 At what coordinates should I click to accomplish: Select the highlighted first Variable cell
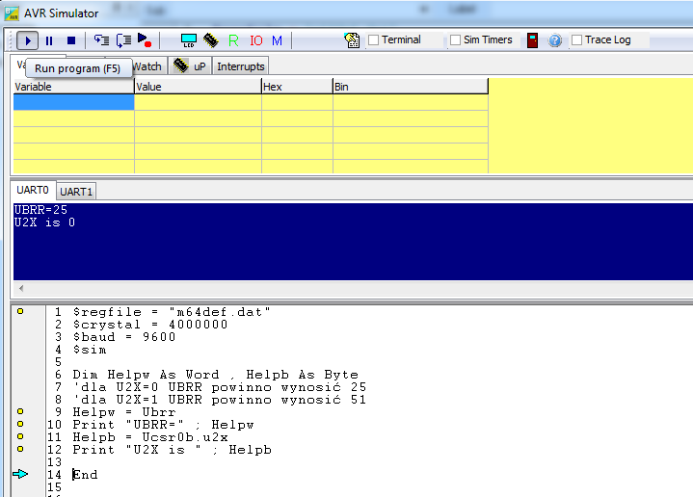pos(74,102)
